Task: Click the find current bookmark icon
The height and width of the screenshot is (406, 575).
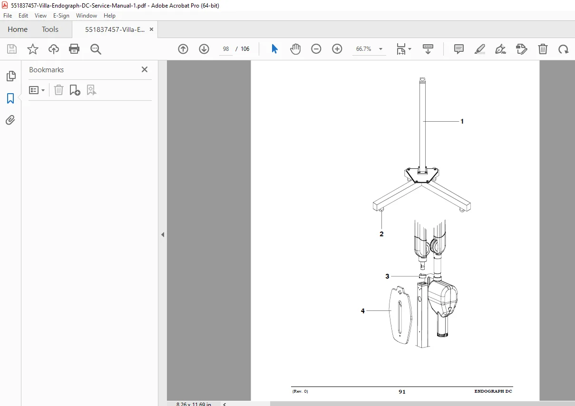Action: click(x=91, y=90)
